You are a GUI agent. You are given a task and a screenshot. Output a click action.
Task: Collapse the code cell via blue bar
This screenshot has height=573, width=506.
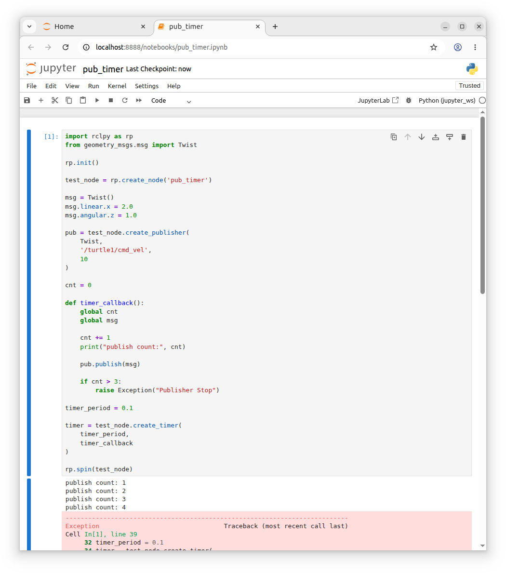(x=29, y=303)
